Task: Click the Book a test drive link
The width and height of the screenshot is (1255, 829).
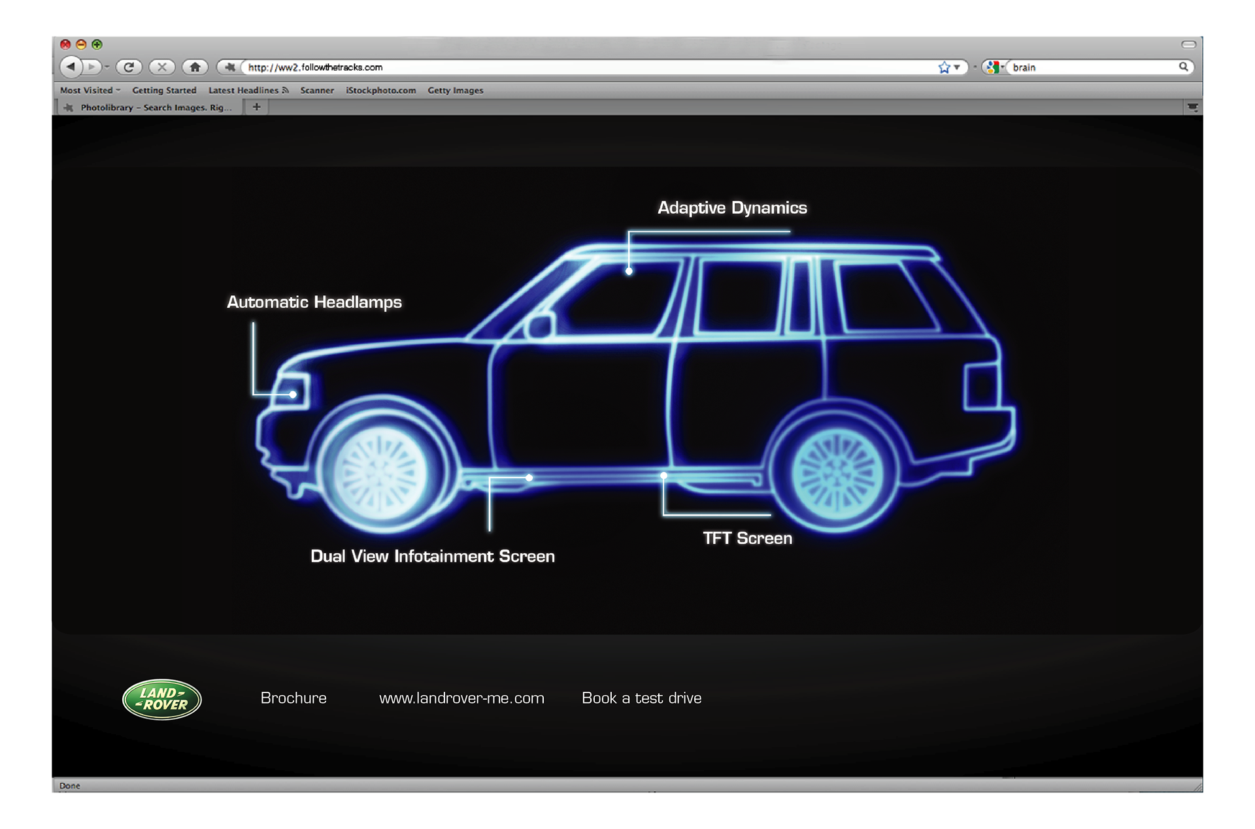Action: [642, 698]
